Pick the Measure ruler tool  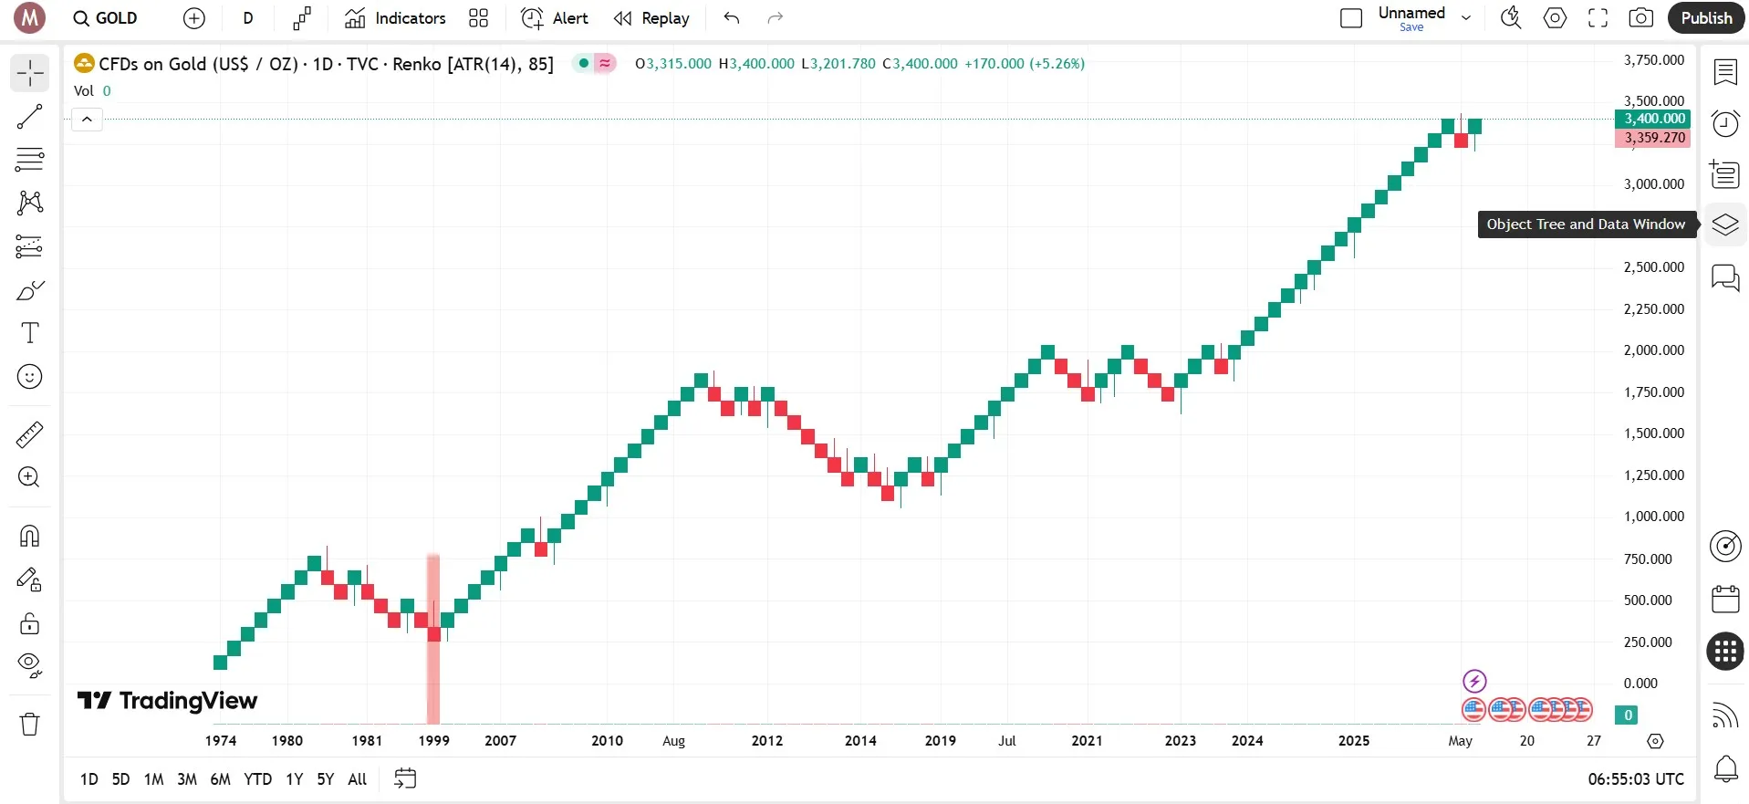(29, 434)
